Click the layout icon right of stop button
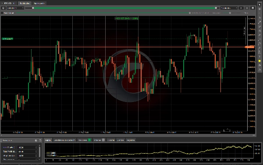This screenshot has height=165, width=263. click(252, 8)
